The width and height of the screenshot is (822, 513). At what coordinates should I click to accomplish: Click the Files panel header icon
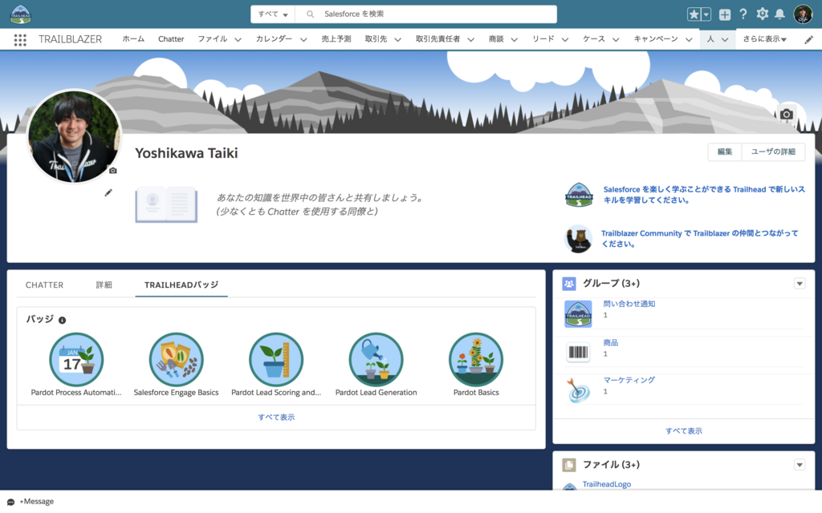569,465
